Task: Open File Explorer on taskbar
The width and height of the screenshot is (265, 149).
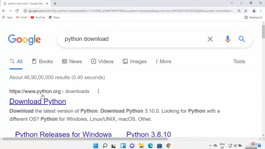Action: [x=141, y=145]
